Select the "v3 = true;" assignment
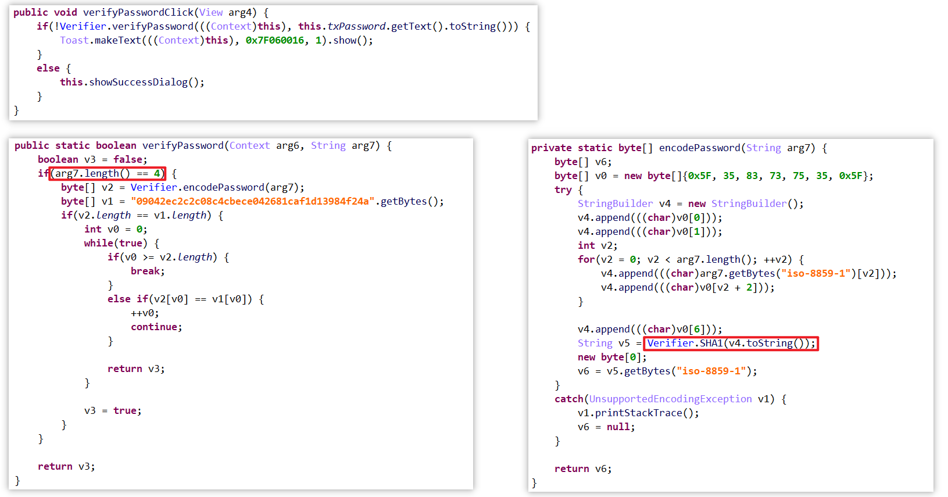 coord(113,410)
